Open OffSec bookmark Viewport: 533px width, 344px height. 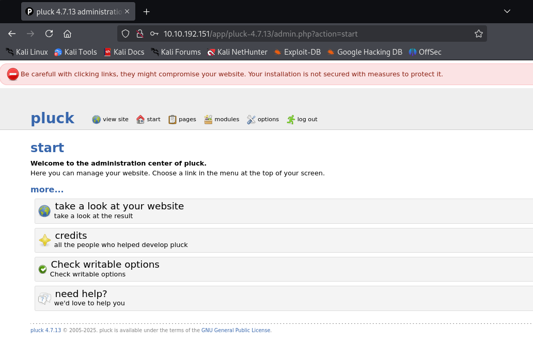point(425,52)
